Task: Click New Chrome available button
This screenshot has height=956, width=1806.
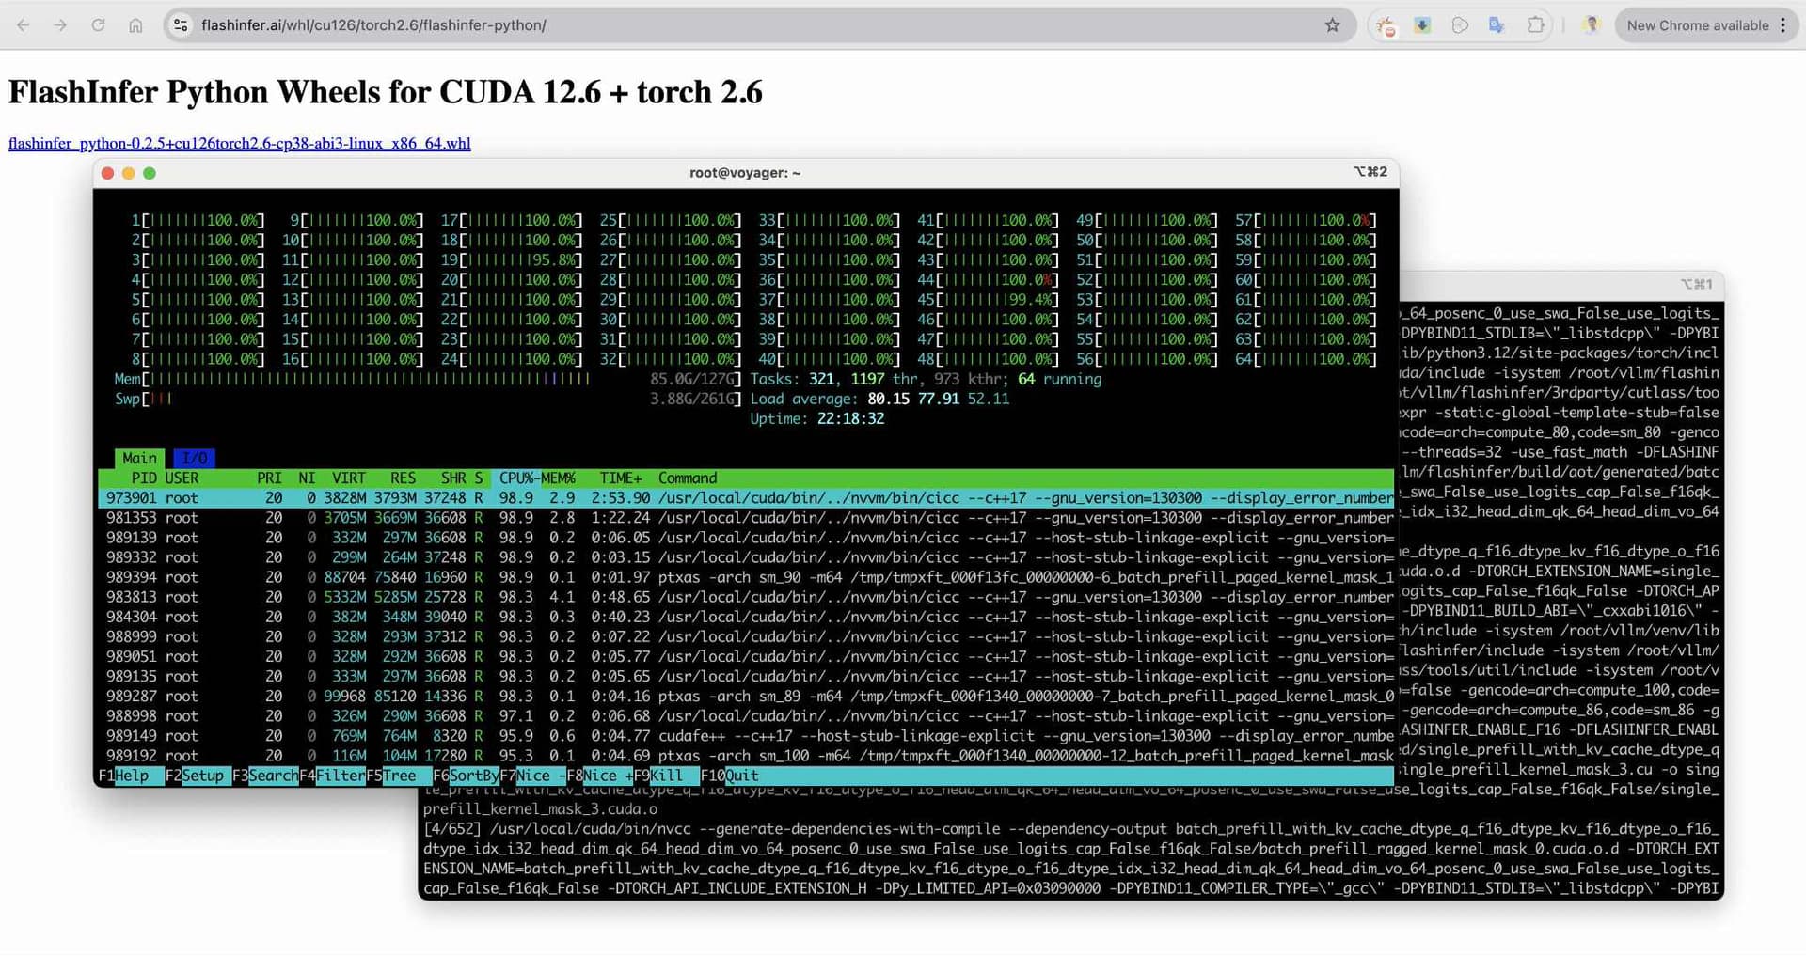Action: [1699, 25]
